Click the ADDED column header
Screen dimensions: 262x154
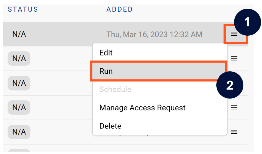coord(120,9)
